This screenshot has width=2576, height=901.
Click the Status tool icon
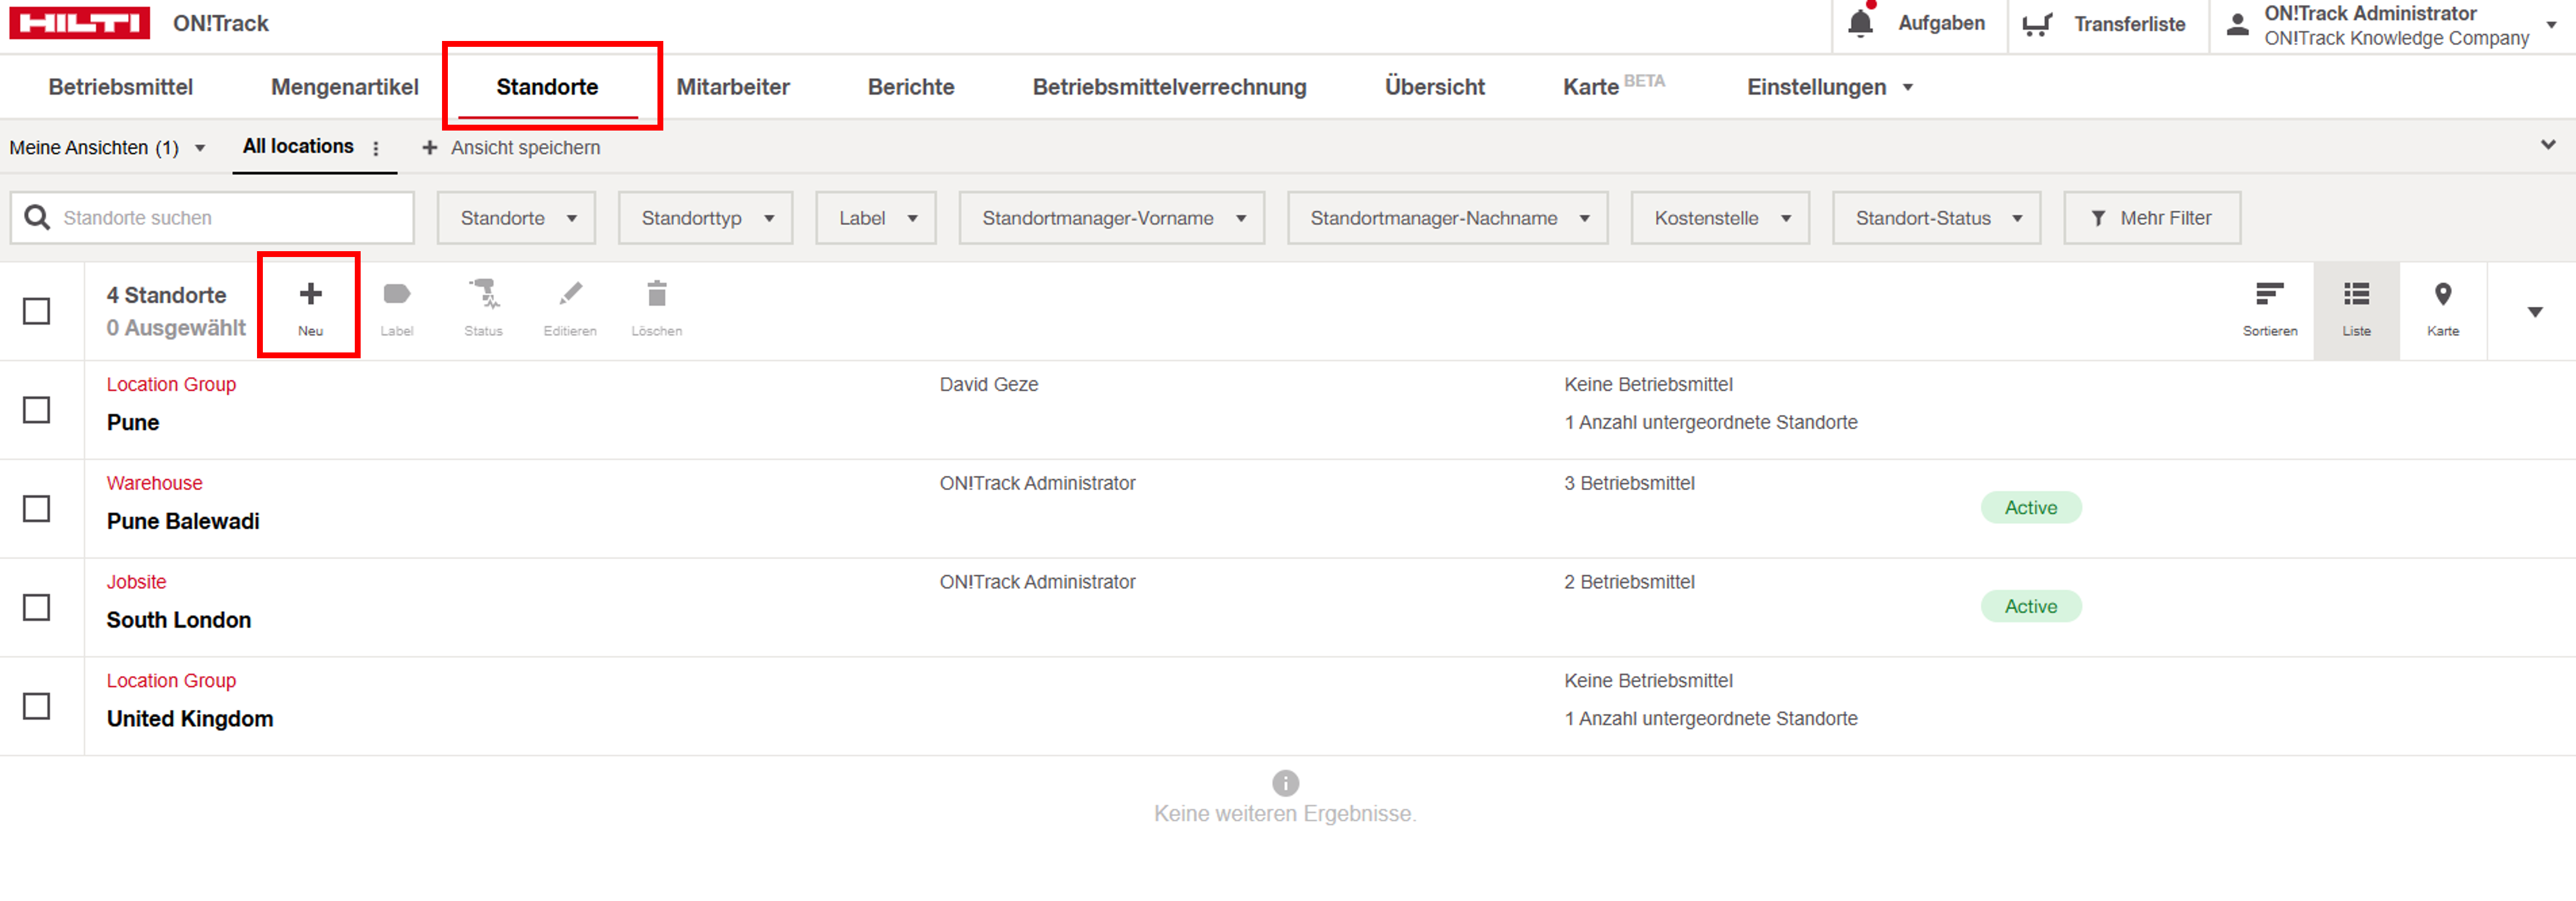(484, 294)
